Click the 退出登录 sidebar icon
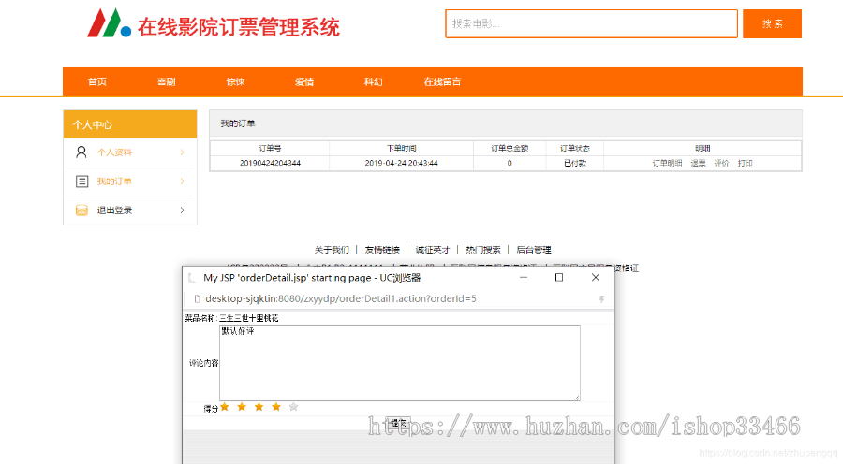The height and width of the screenshot is (464, 843). [x=81, y=210]
